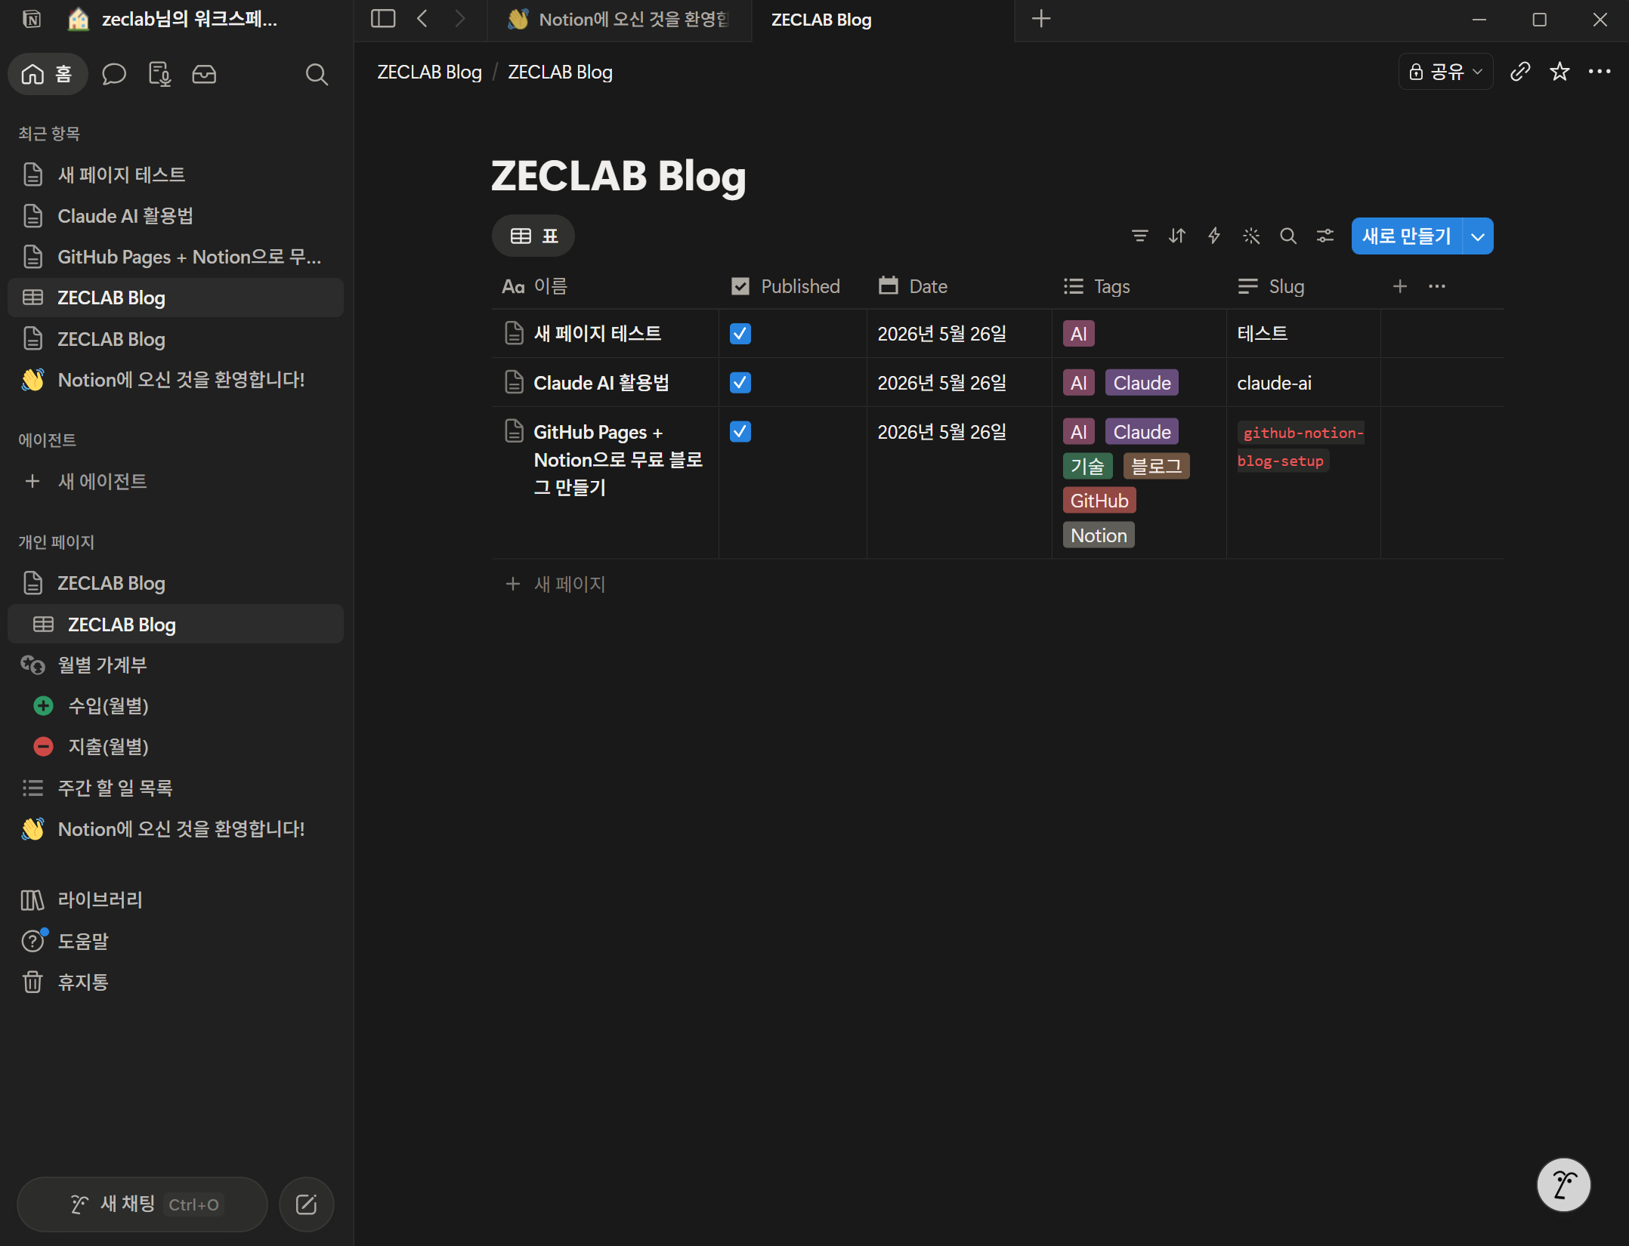Image resolution: width=1629 pixels, height=1246 pixels.
Task: Open the Library in sidebar
Action: click(x=175, y=900)
